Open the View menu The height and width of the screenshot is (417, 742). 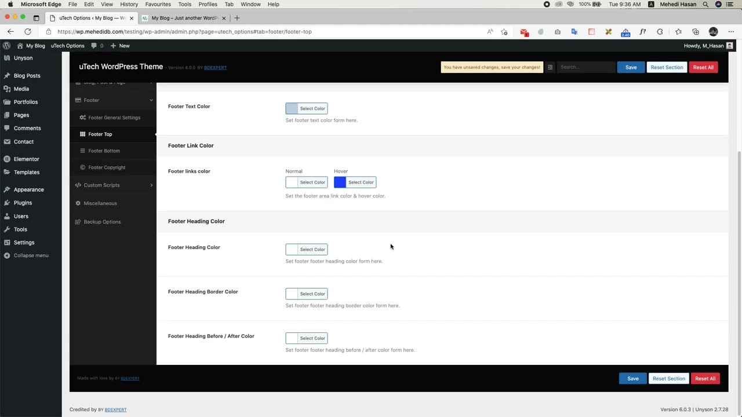(x=107, y=4)
